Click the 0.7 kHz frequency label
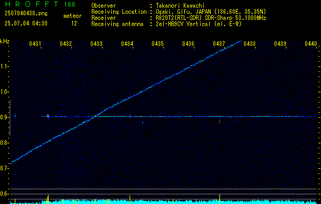 tap(4, 168)
